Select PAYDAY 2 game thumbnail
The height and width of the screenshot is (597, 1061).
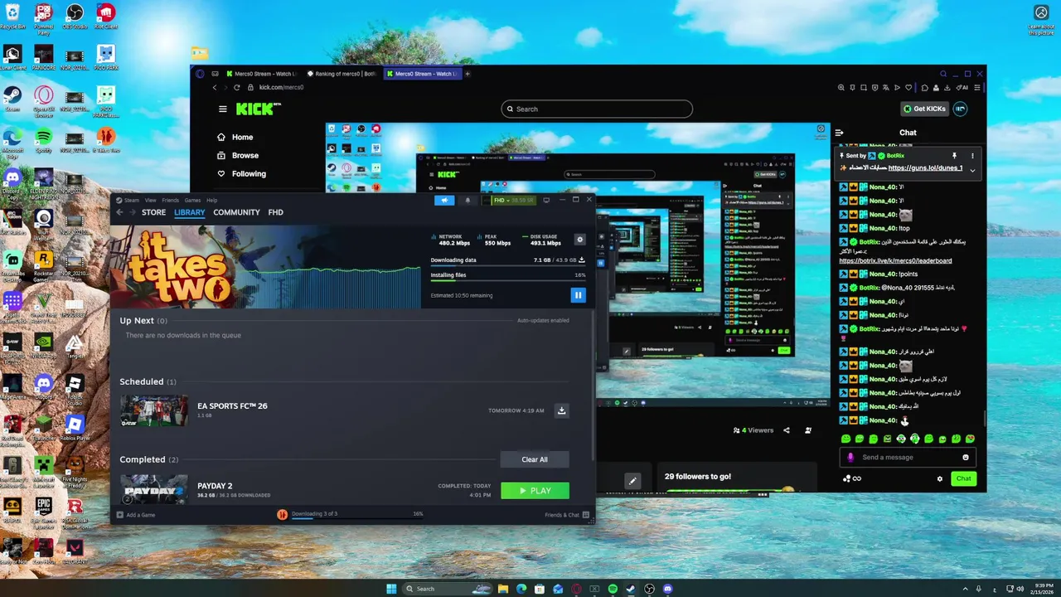154,489
